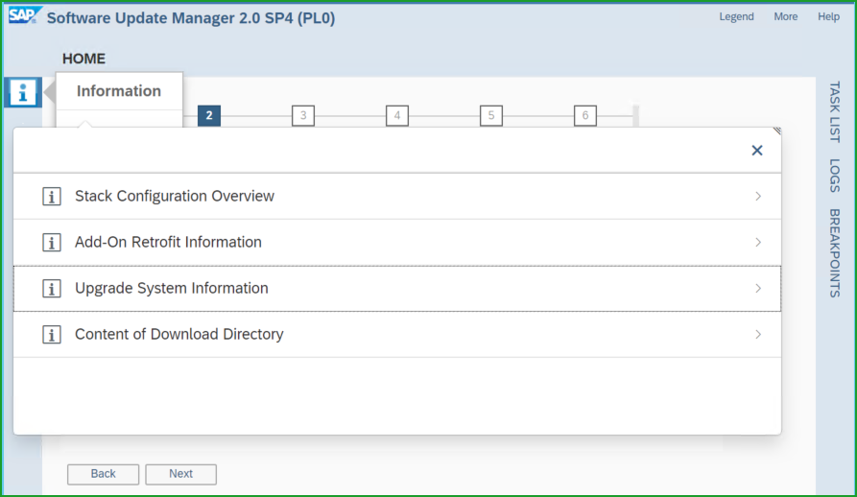Click the Software Update Manager title
This screenshot has width=857, height=497.
coord(191,18)
